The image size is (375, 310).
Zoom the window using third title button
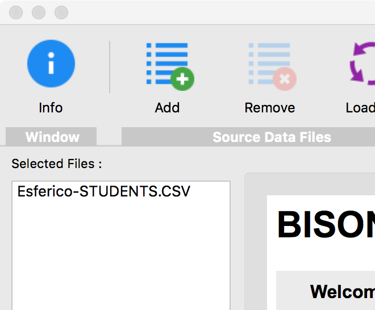pyautogui.click(x=61, y=12)
